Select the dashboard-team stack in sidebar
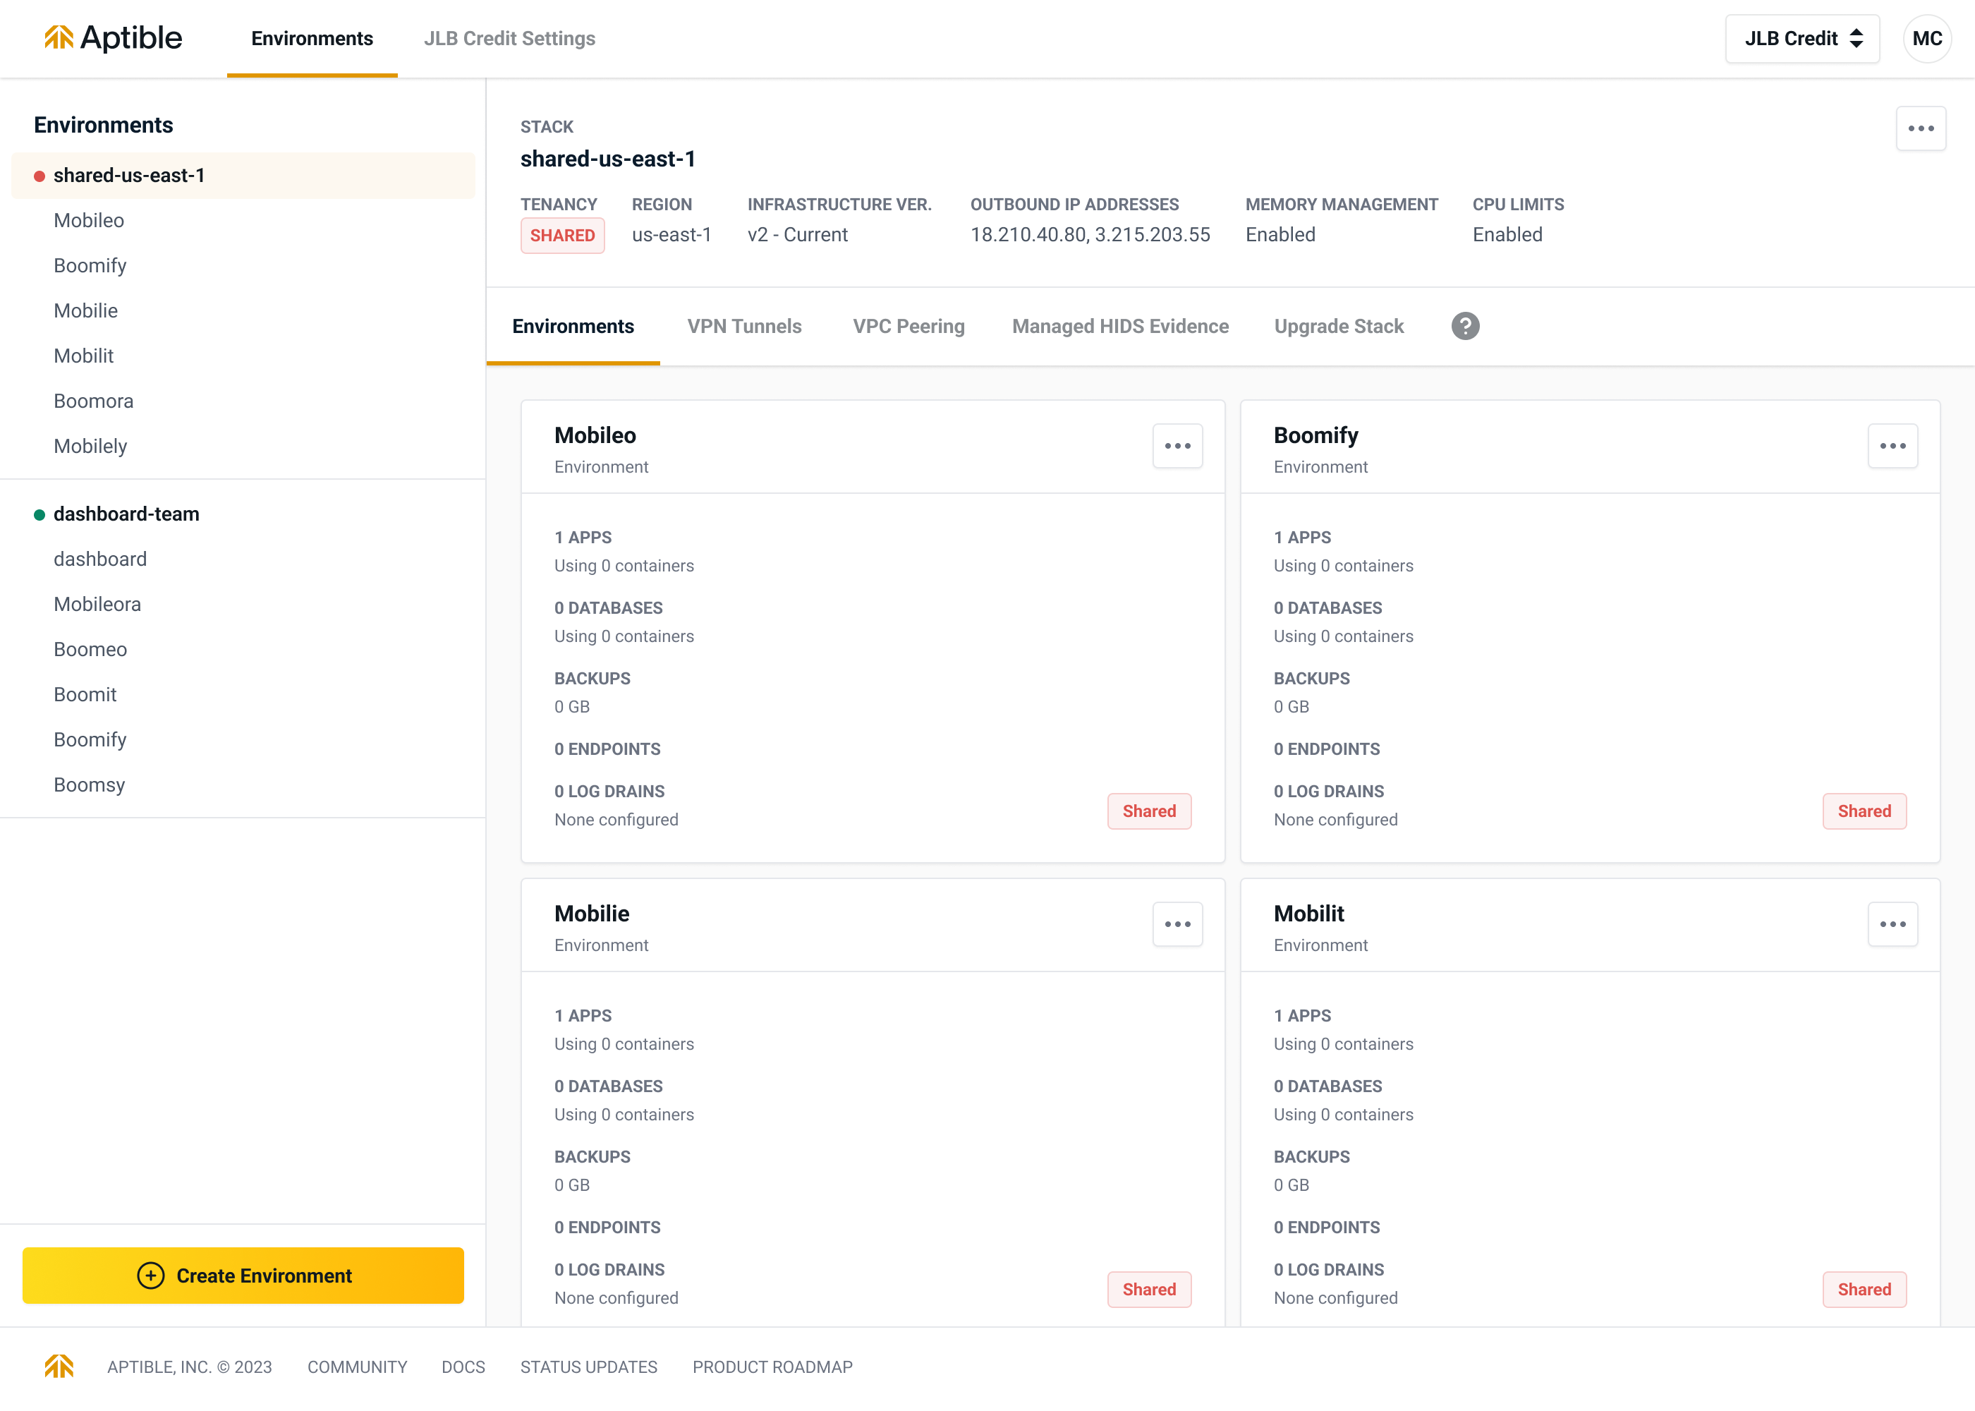The width and height of the screenshot is (1975, 1411). [x=126, y=514]
